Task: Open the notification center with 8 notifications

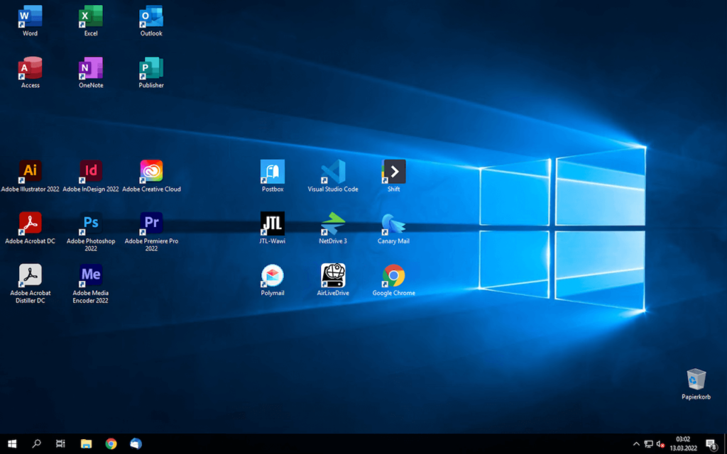Action: click(x=711, y=444)
